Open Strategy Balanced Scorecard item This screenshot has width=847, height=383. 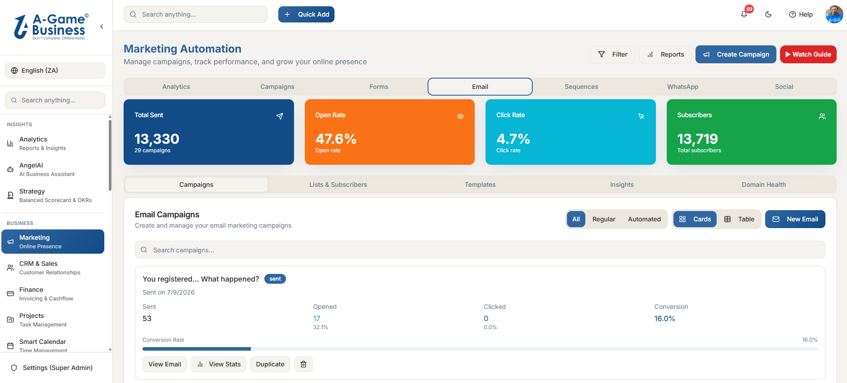[x=53, y=195]
